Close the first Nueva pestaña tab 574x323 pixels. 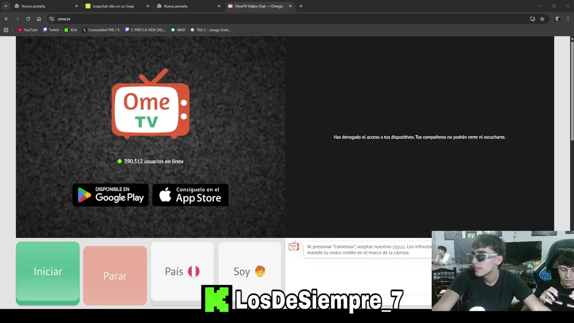(x=76, y=6)
